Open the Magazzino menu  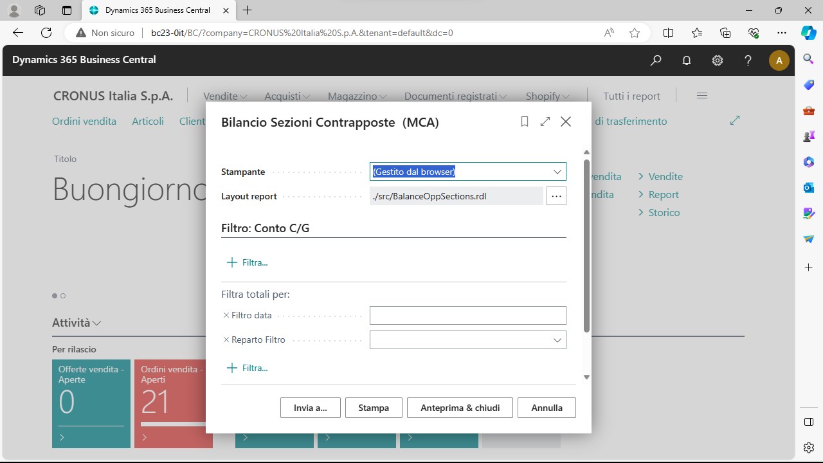pos(357,96)
